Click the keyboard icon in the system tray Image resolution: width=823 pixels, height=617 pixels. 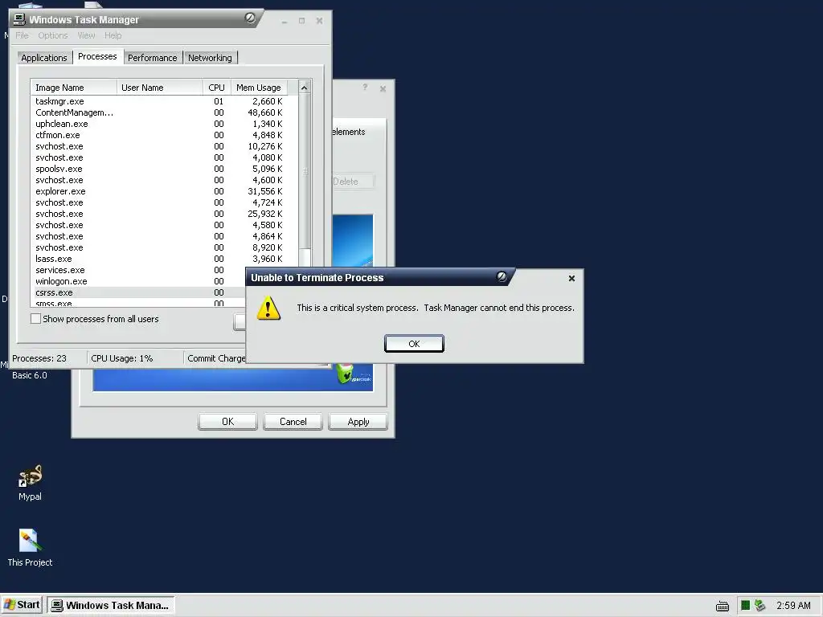pos(723,606)
